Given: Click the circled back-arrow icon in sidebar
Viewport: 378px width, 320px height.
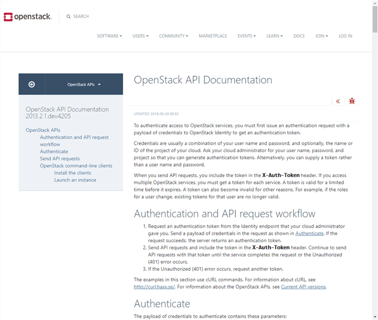Looking at the screenshot, I should tap(31, 84).
